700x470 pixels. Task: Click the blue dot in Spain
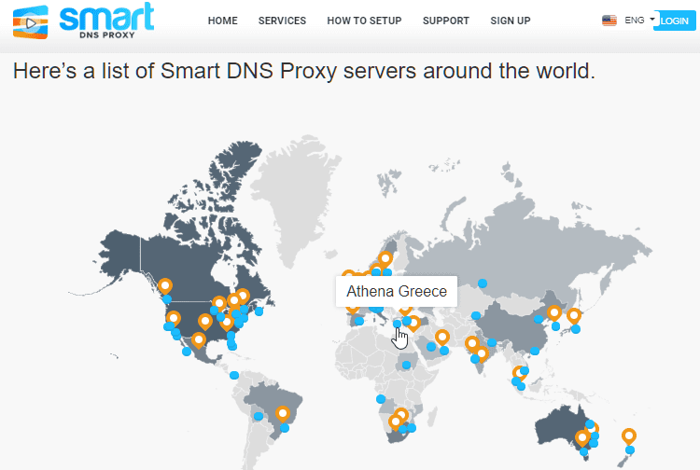coord(359,321)
